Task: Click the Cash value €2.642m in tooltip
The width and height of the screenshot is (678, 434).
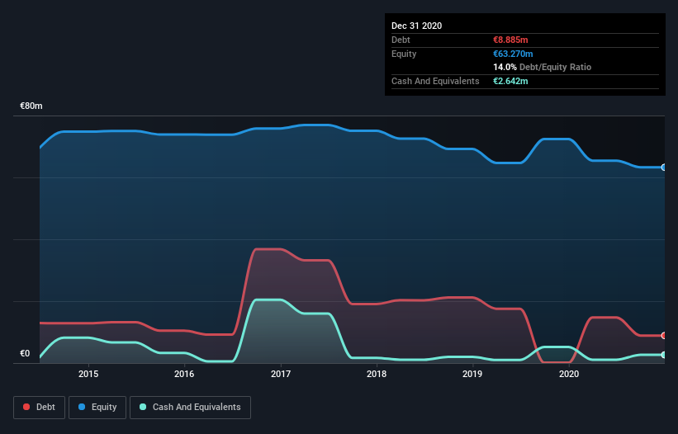Action: point(510,81)
